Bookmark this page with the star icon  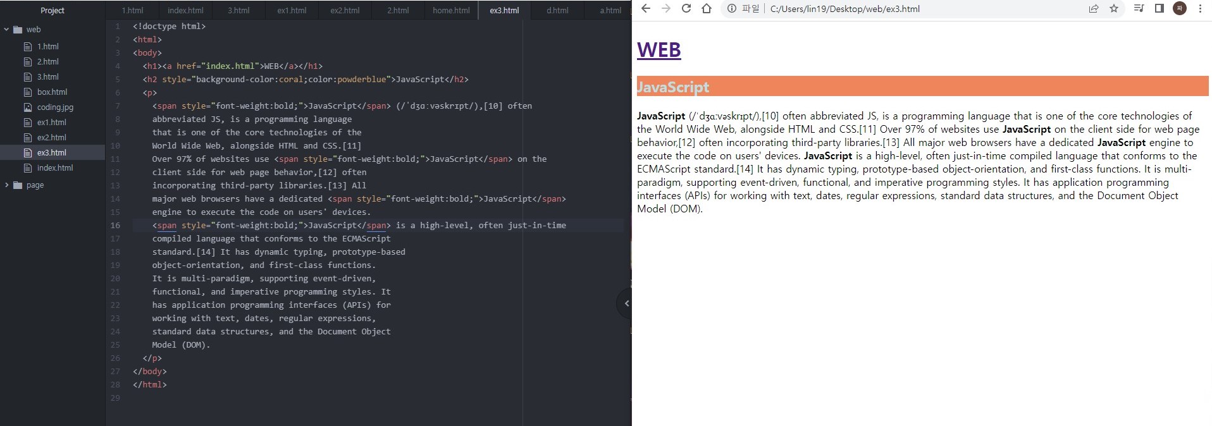pos(1114,9)
